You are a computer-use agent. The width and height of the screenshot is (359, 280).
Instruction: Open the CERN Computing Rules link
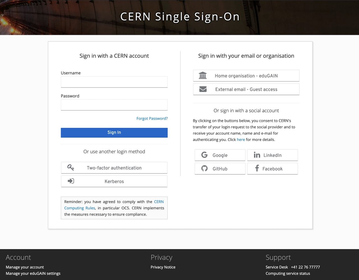coord(80,208)
